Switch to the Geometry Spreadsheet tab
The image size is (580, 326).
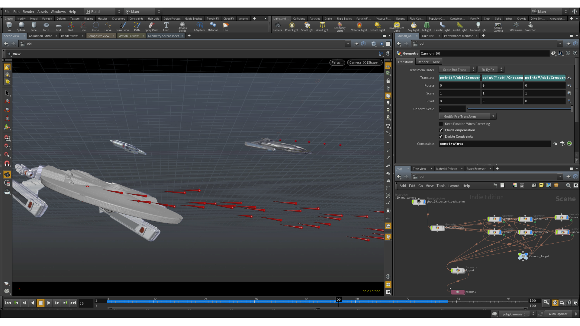[x=163, y=36]
